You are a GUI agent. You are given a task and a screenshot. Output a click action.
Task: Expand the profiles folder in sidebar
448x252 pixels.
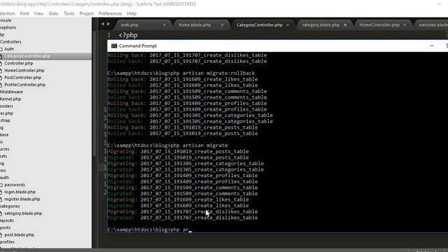(x=7, y=241)
